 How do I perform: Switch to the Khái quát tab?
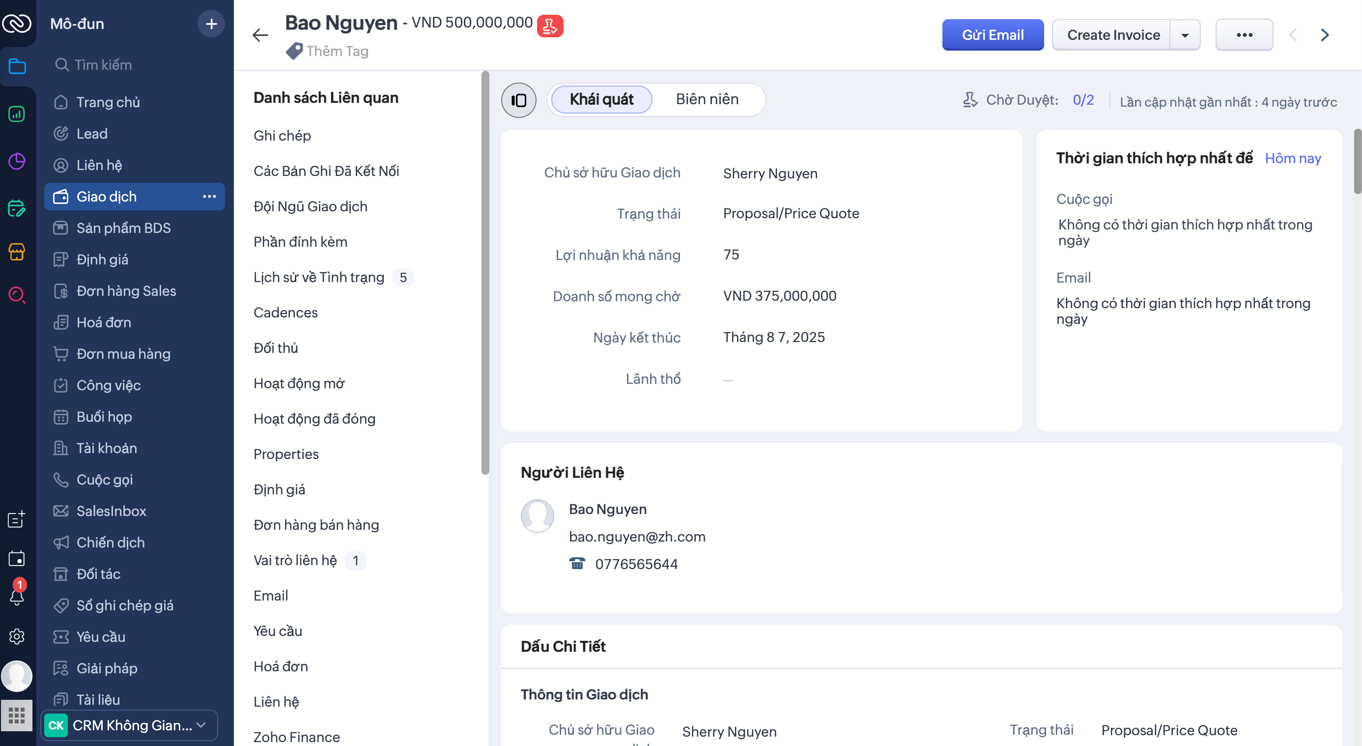point(601,99)
